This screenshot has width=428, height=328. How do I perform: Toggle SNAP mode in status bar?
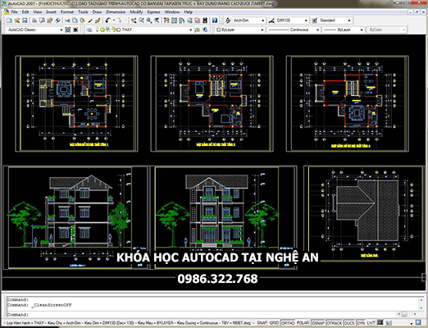[262, 323]
